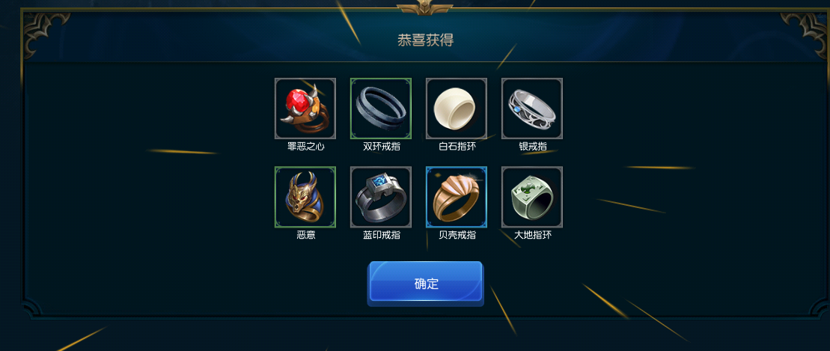Select the 恶意 golden mask ring icon
Image resolution: width=830 pixels, height=351 pixels.
305,197
